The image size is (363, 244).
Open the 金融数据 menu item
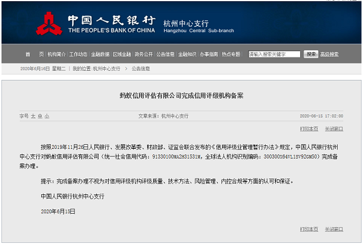pos(100,54)
